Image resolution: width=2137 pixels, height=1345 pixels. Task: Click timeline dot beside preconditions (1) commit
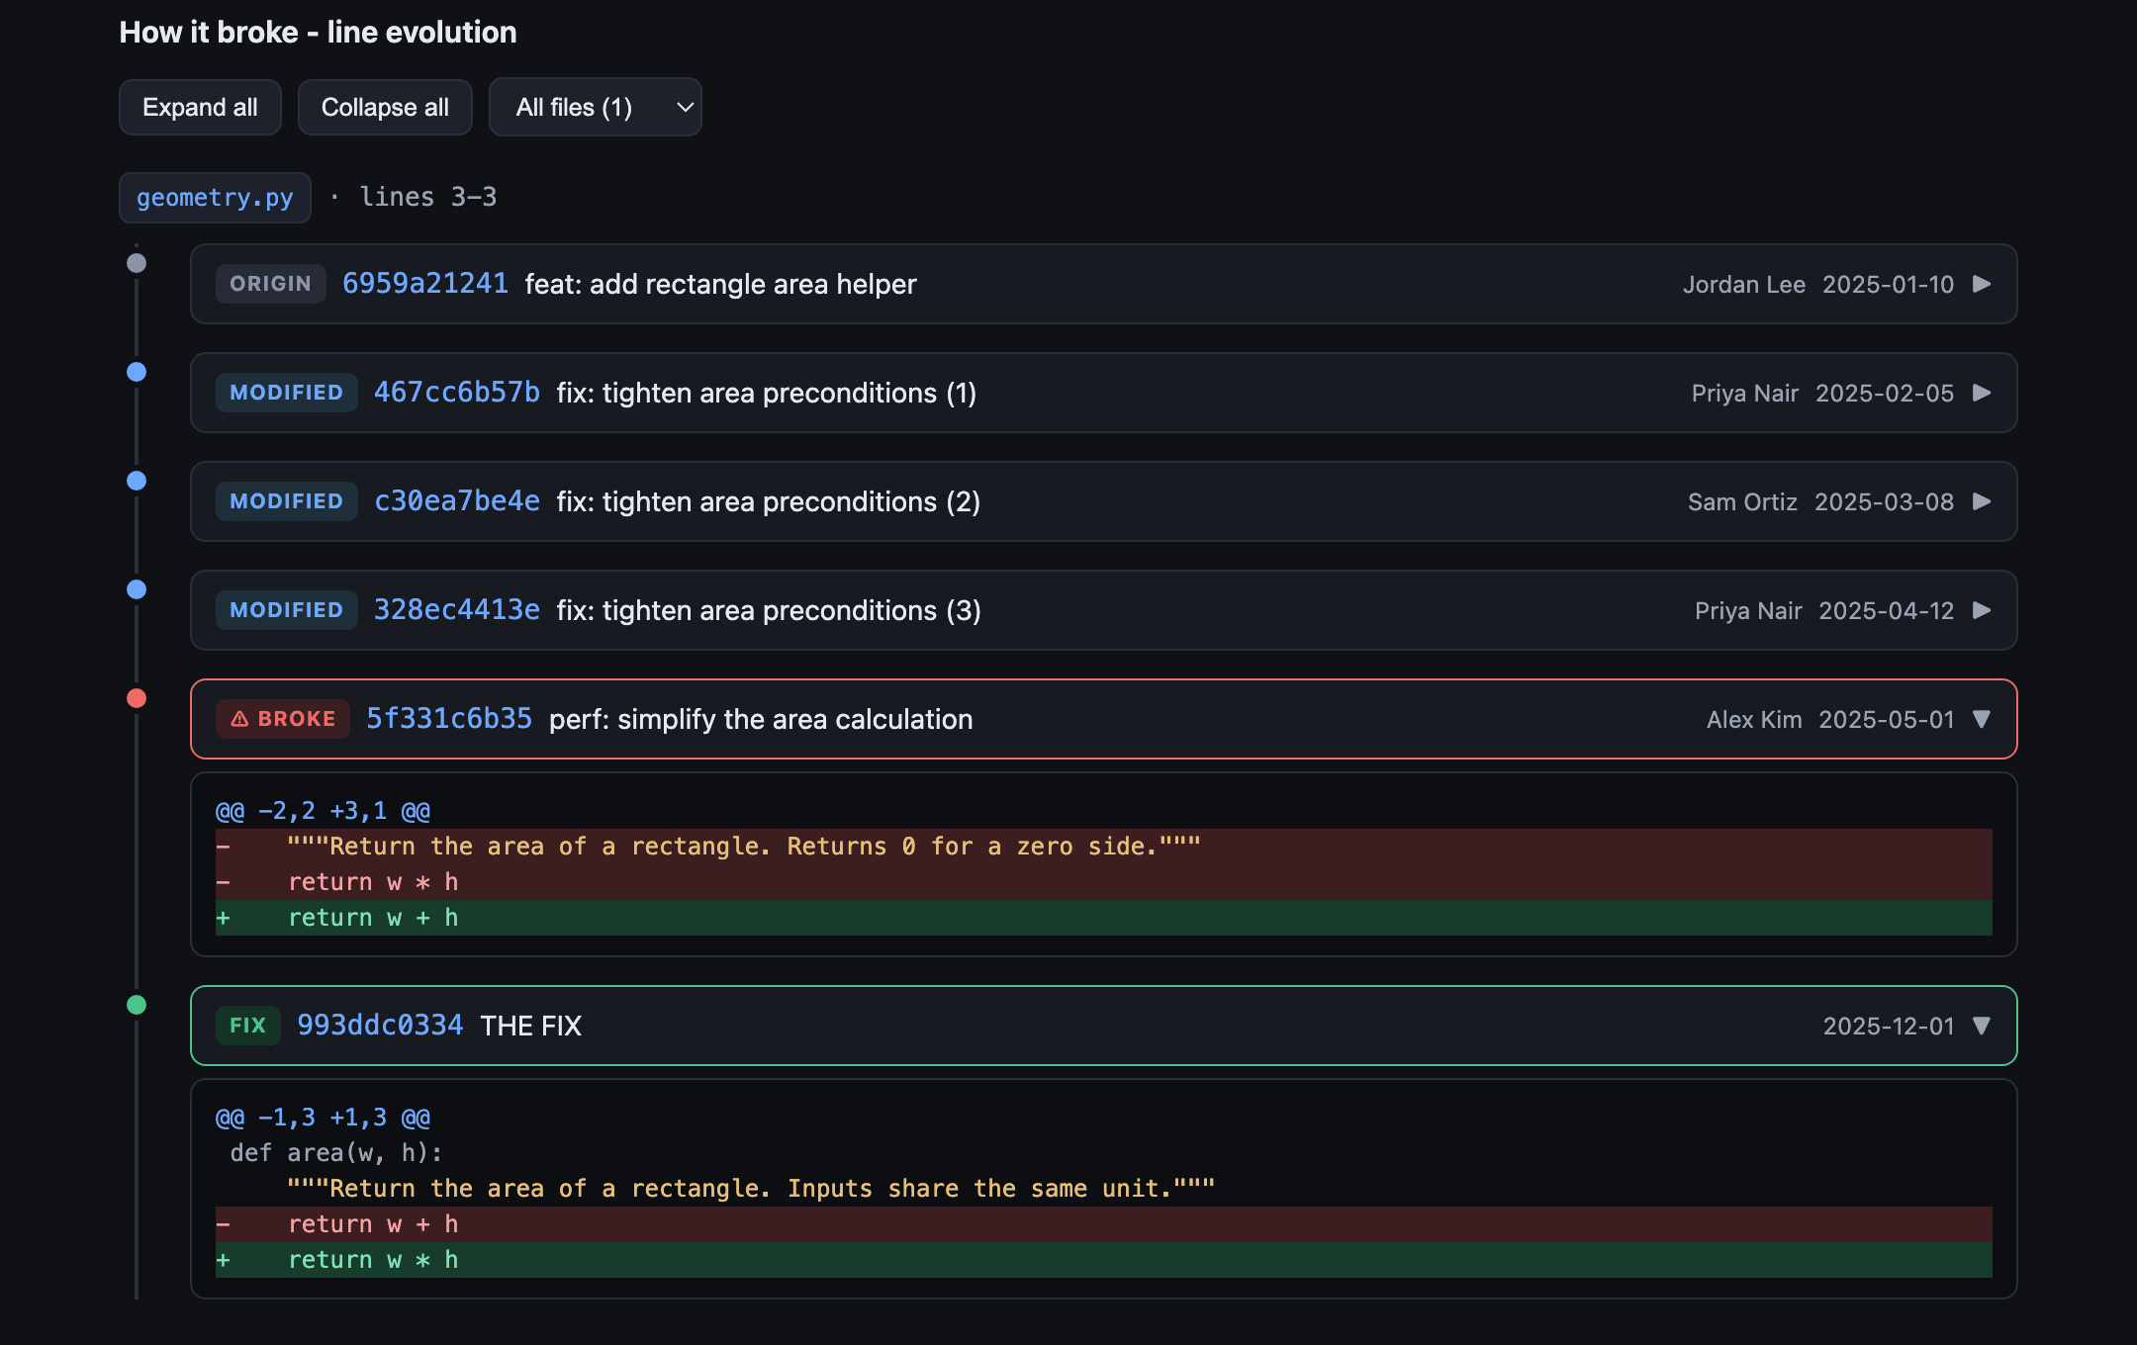[x=137, y=372]
